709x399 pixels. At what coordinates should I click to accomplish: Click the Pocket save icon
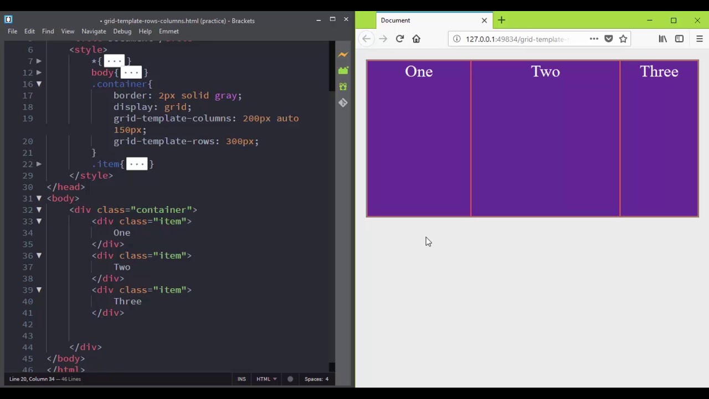(608, 39)
